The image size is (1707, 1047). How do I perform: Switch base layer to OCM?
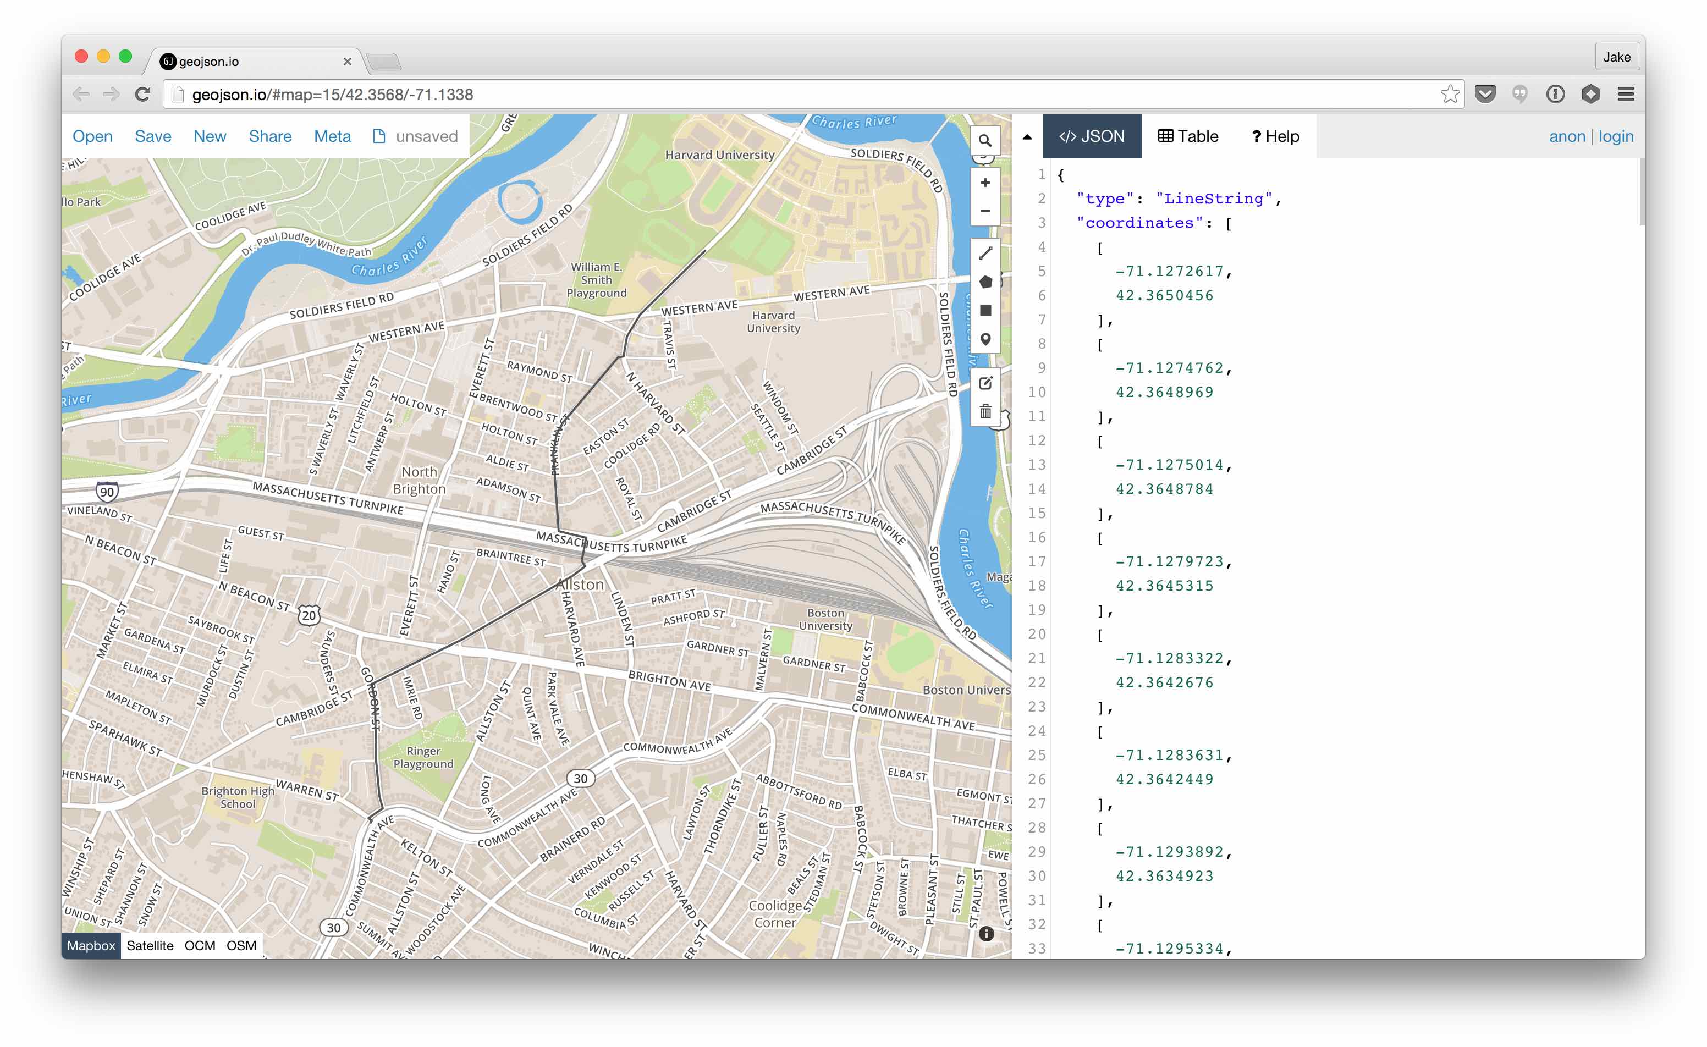pos(200,946)
